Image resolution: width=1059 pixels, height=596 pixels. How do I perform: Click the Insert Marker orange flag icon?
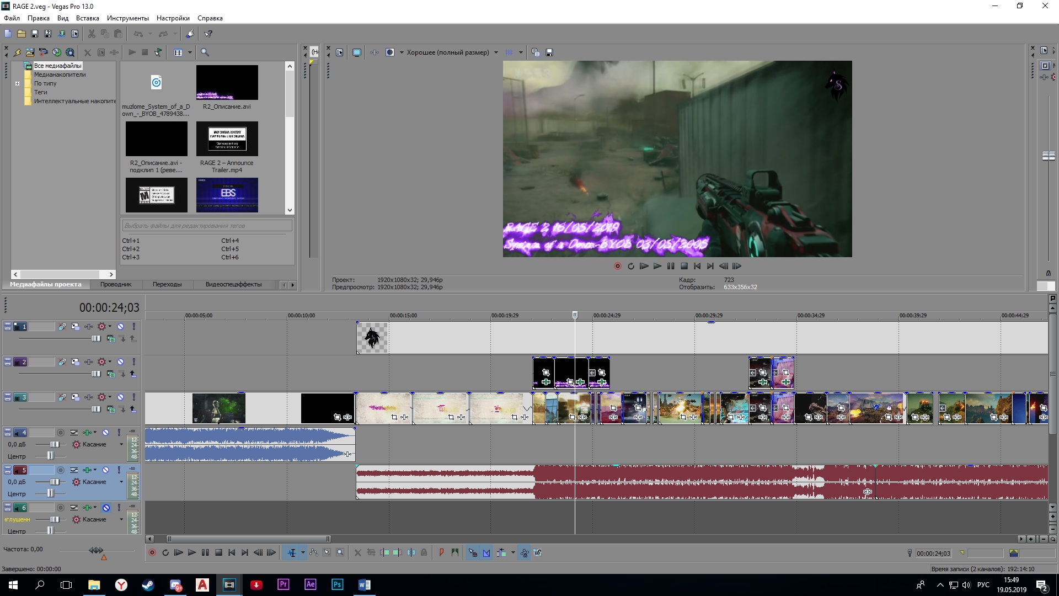[441, 552]
